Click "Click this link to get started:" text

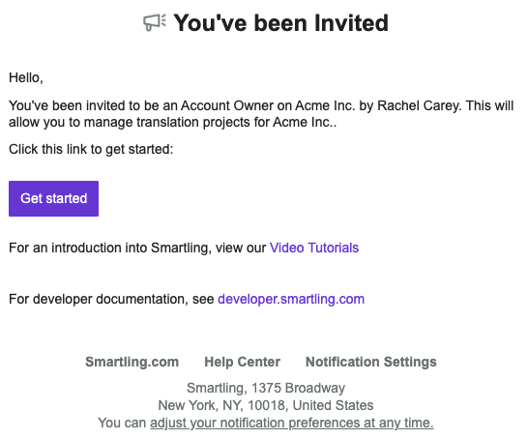point(91,149)
